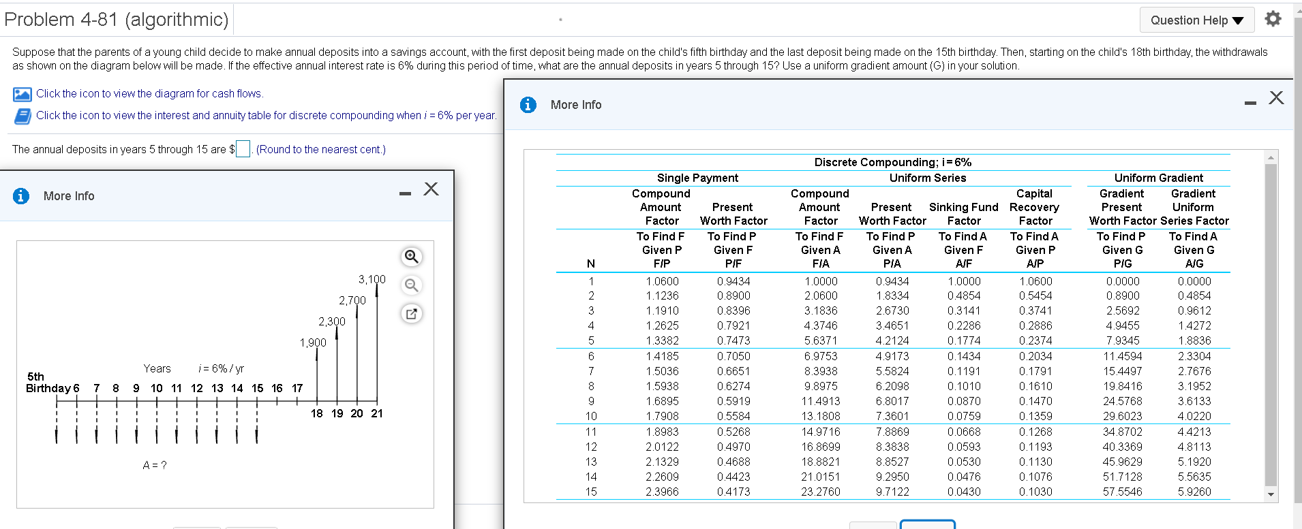Zoom out of the cash flow diagram
This screenshot has height=529, width=1302.
(x=412, y=285)
